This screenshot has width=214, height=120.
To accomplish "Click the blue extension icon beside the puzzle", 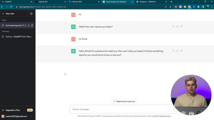I will (194, 7).
